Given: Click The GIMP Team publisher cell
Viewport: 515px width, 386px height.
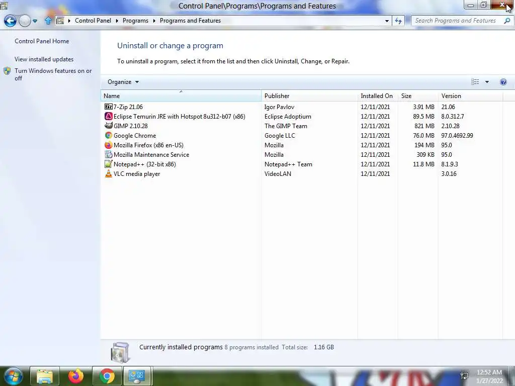Looking at the screenshot, I should coord(286,126).
